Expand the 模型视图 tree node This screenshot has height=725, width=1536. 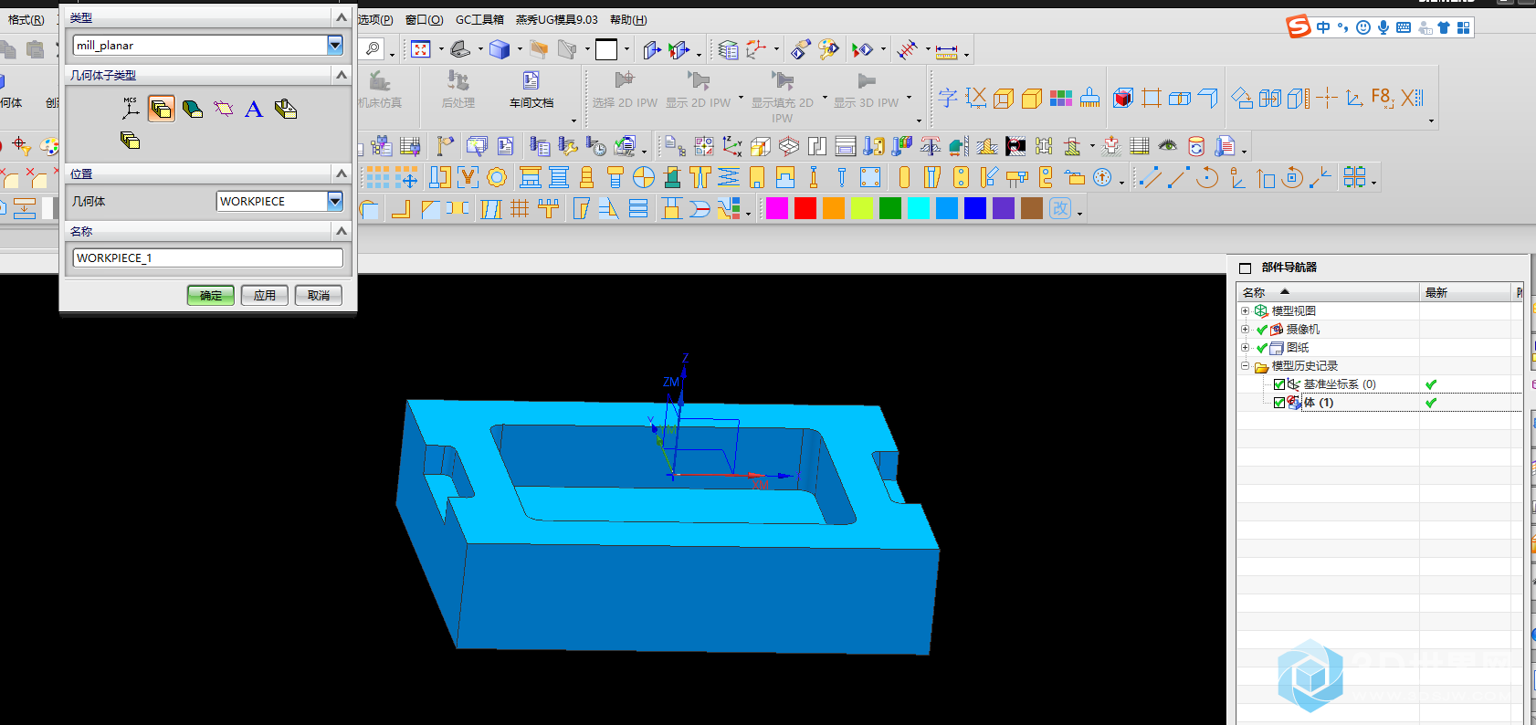(1245, 310)
